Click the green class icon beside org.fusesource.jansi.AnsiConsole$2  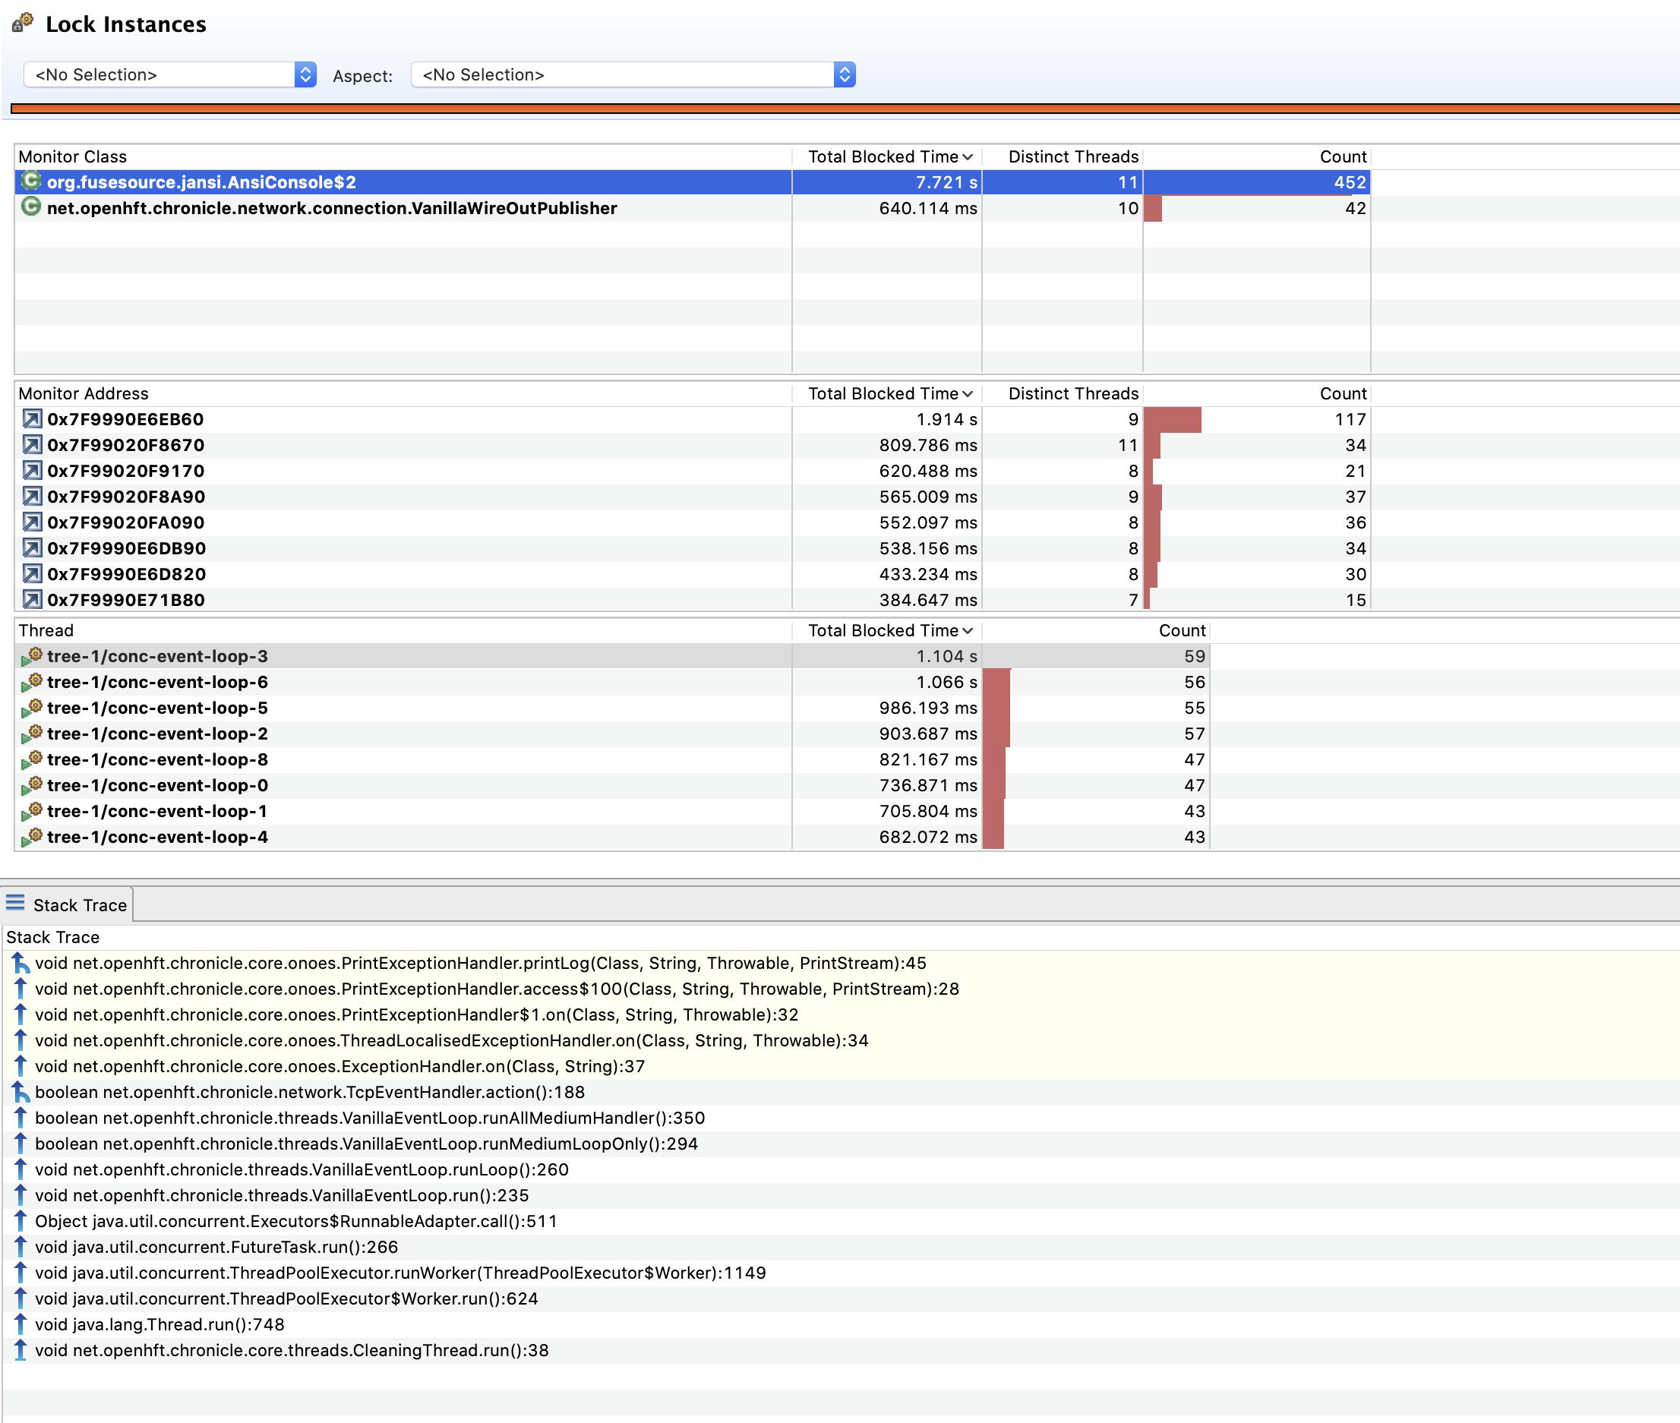click(x=31, y=182)
